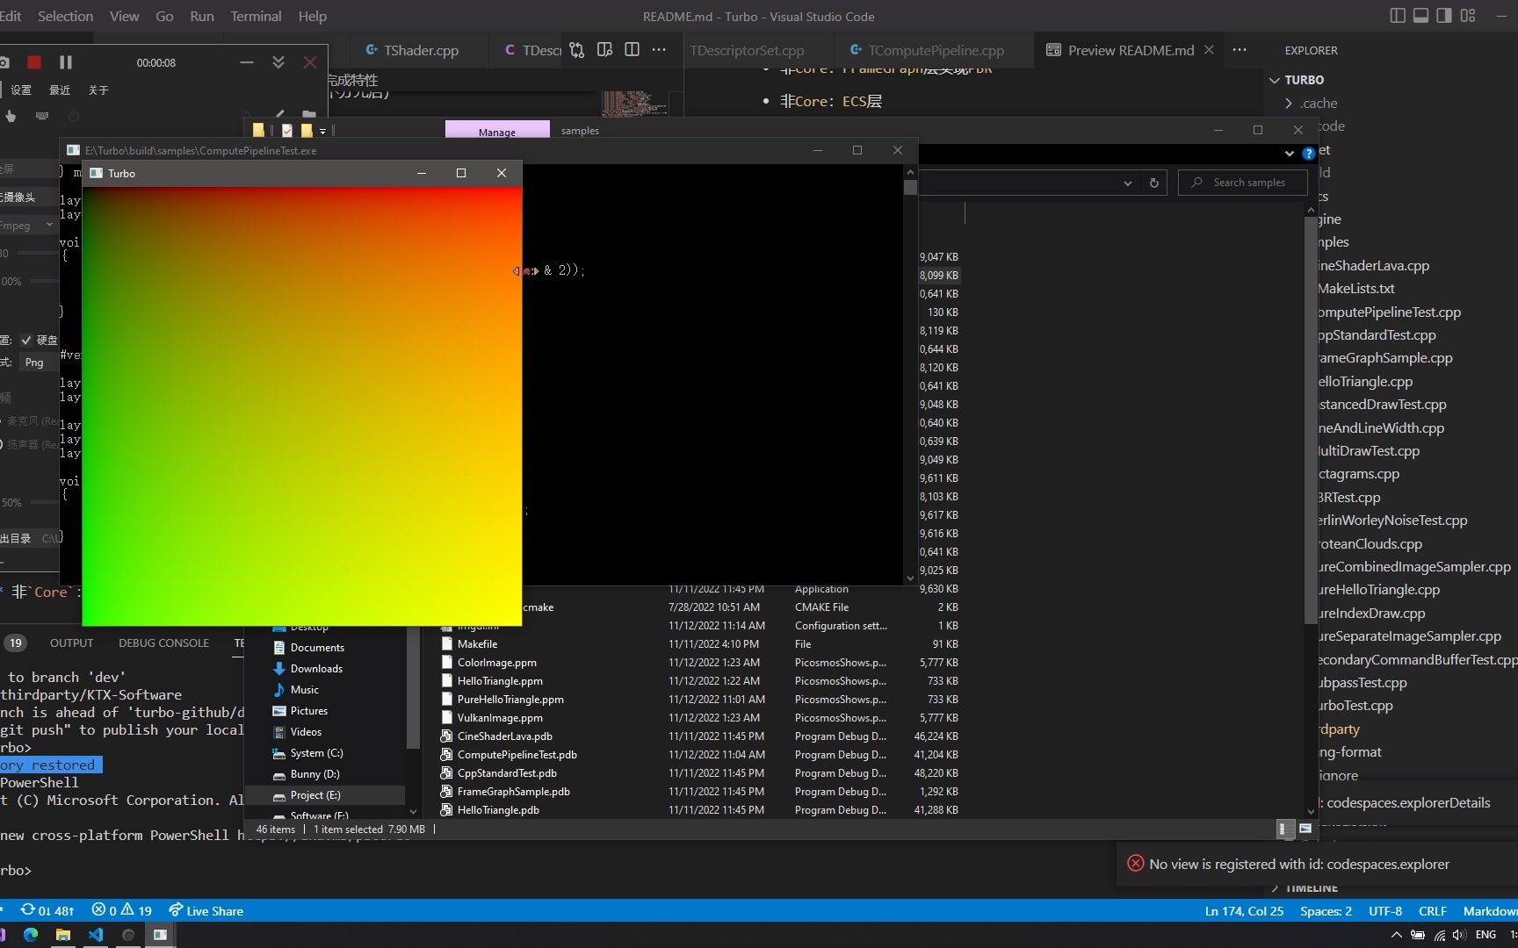Toggle the 硬盘 checkbox in the recorder

point(26,340)
